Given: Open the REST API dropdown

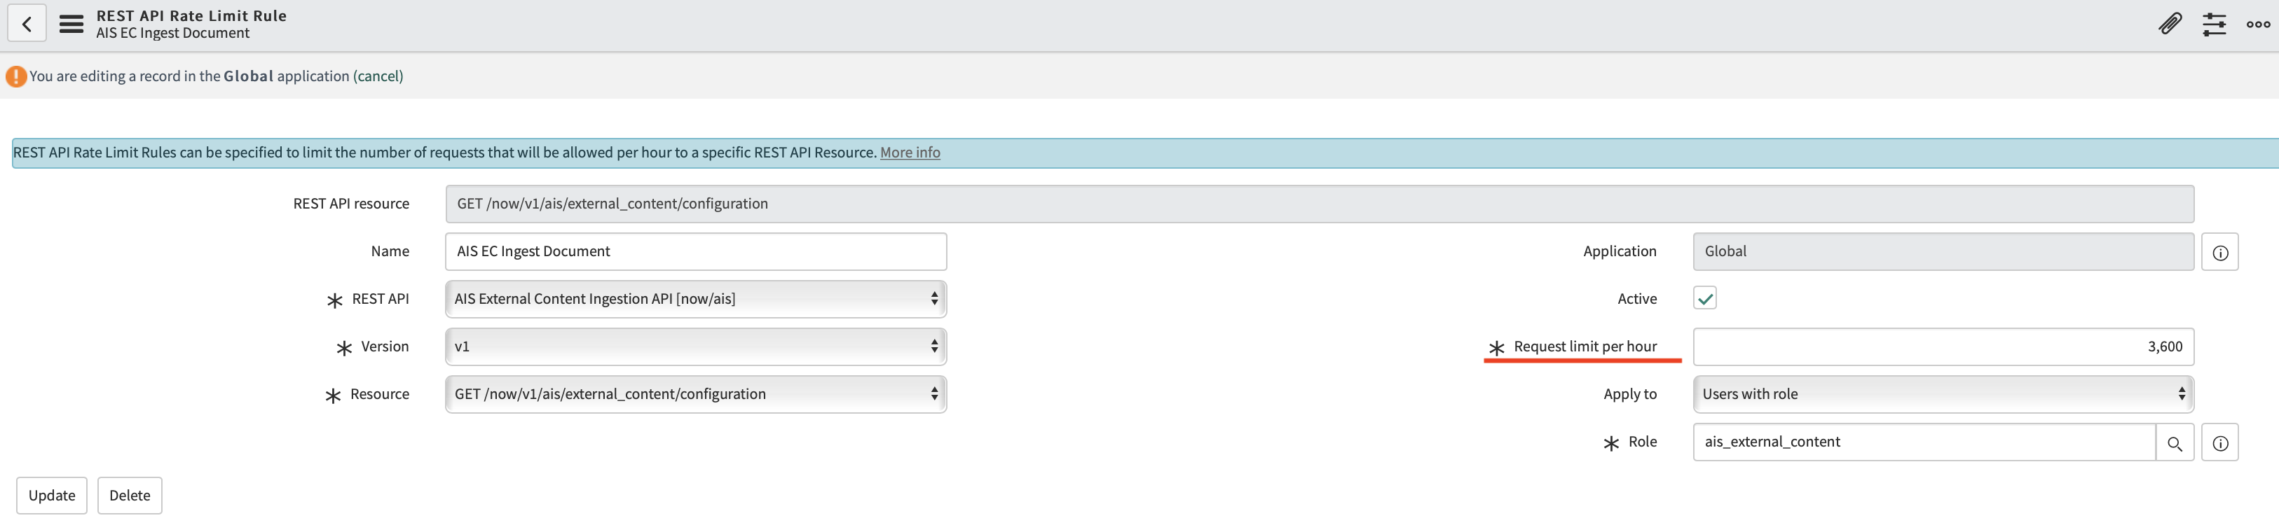Looking at the screenshot, I should [x=695, y=300].
